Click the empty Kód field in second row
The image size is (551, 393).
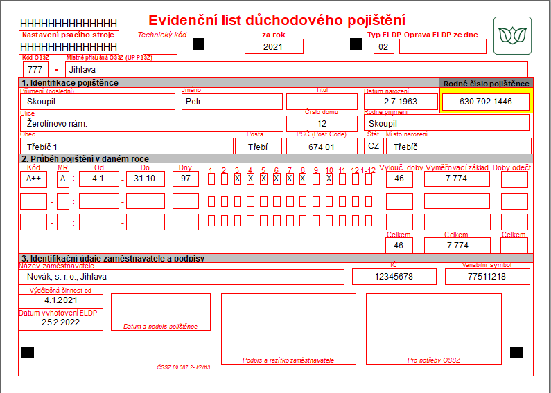[33, 201]
